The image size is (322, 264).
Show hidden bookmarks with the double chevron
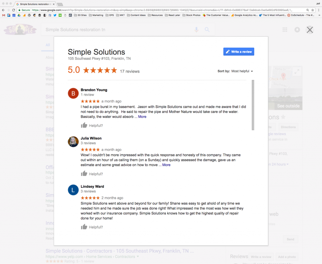[x=319, y=15]
